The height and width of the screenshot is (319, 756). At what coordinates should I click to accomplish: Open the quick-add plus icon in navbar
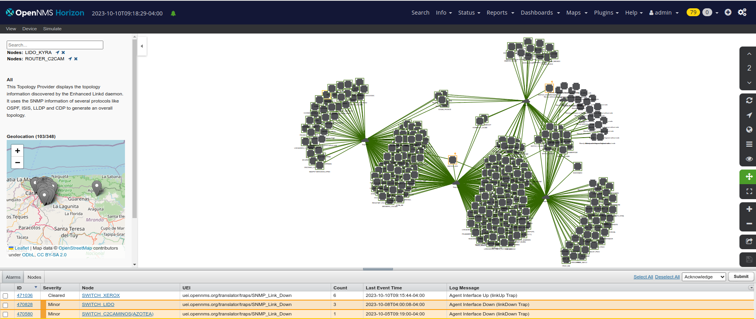(728, 12)
